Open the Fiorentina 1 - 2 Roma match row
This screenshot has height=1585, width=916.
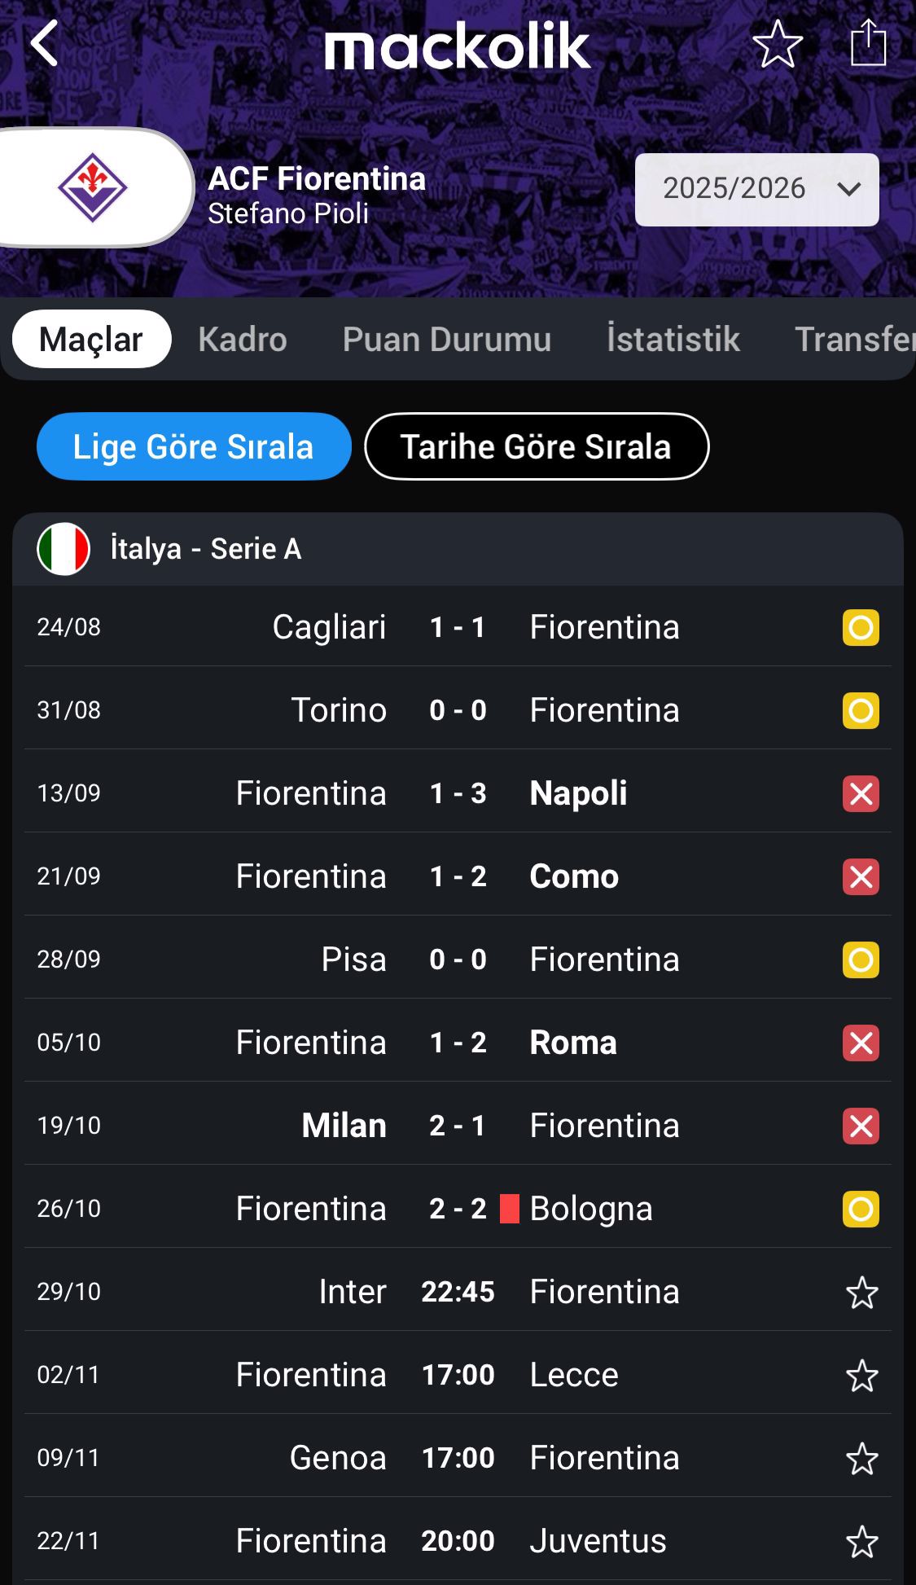tap(456, 1043)
